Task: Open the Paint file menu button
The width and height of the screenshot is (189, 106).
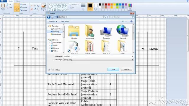Action: (3, 1)
